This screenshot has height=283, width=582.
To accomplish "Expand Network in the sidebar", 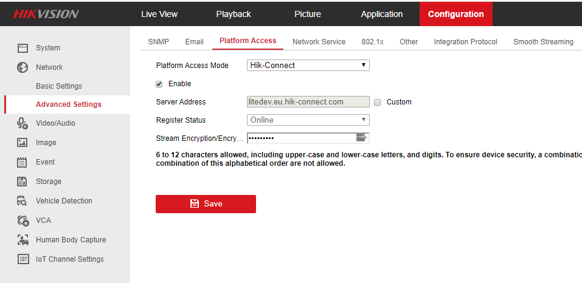I will coord(49,67).
